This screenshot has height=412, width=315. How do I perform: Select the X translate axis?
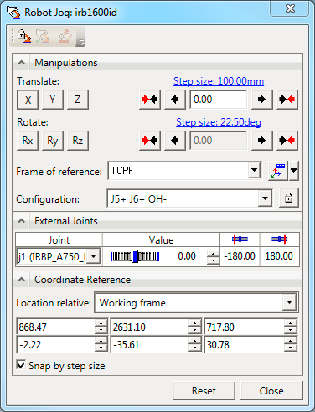coord(28,100)
